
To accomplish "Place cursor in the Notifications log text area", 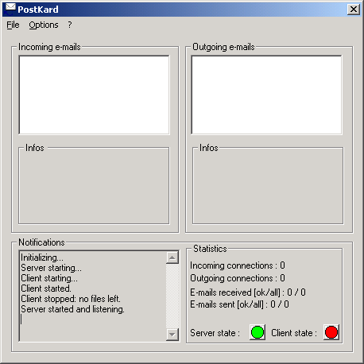I will click(x=93, y=296).
